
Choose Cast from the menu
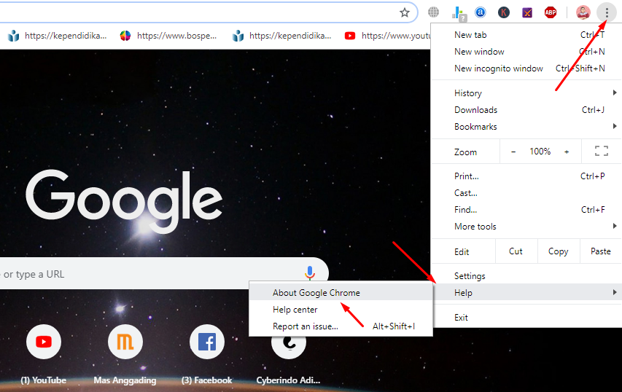(526, 193)
